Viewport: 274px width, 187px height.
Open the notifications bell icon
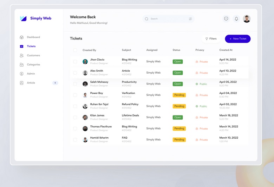pyautogui.click(x=236, y=19)
